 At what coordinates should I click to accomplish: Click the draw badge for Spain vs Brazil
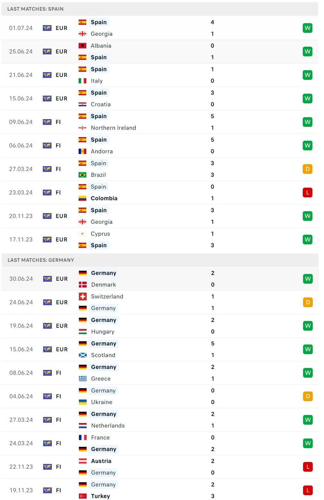308,169
